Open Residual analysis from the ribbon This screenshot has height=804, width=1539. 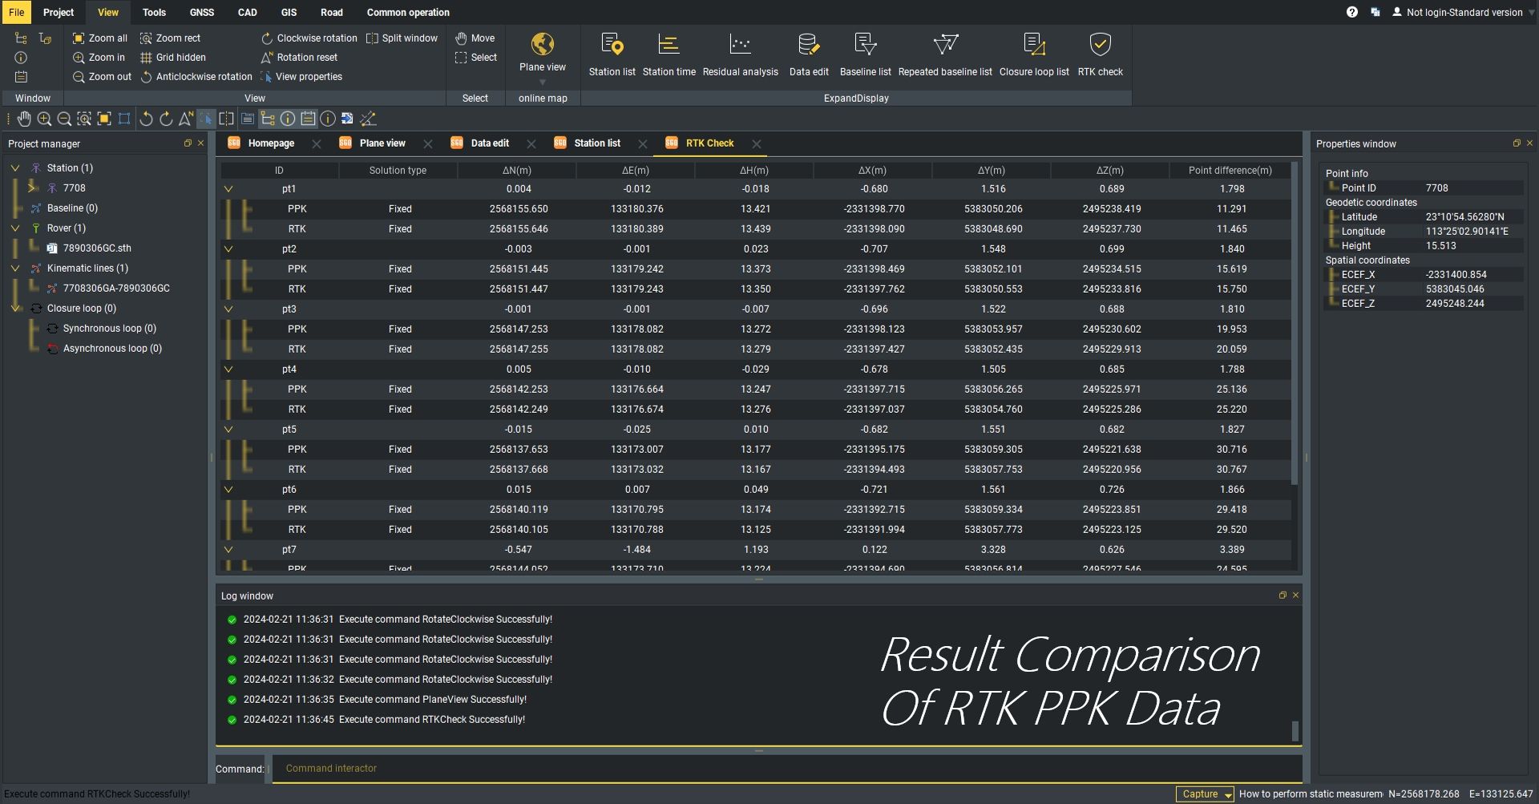pyautogui.click(x=740, y=55)
